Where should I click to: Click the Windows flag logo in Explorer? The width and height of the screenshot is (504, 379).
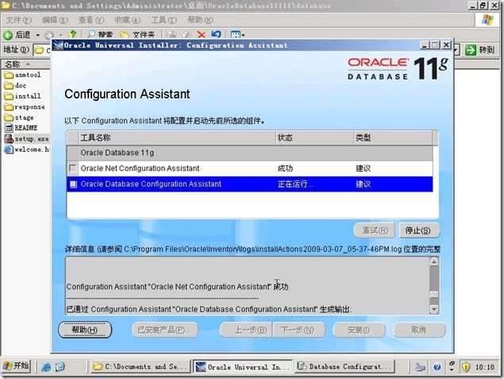pyautogui.click(x=488, y=20)
